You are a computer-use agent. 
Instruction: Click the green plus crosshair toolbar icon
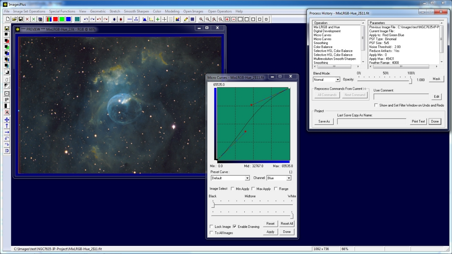point(157,19)
